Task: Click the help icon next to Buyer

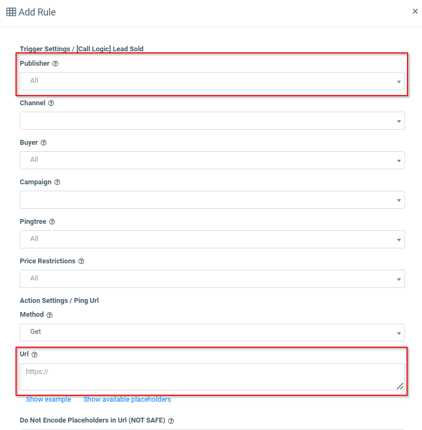Action: (x=44, y=143)
